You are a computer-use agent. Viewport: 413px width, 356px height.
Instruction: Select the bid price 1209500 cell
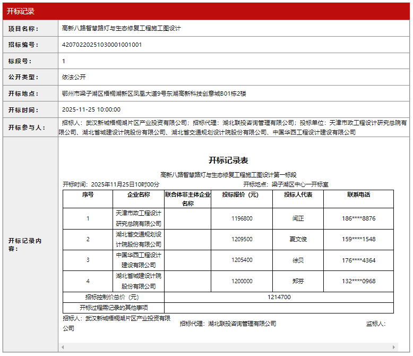click(x=242, y=239)
